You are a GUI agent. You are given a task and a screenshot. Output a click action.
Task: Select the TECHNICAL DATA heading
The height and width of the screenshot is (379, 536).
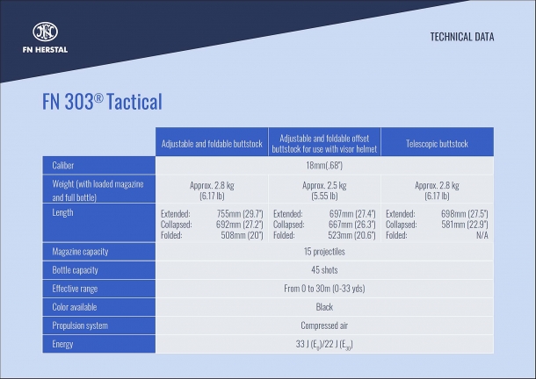click(x=462, y=37)
